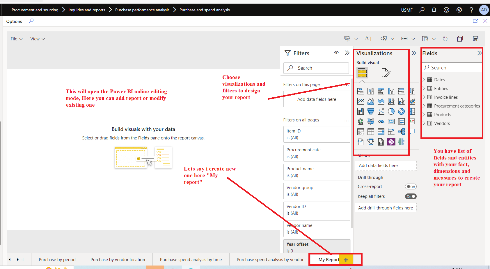Viewport: 490px width, 269px height.
Task: Select the donut chart visualization
Action: coord(401,111)
